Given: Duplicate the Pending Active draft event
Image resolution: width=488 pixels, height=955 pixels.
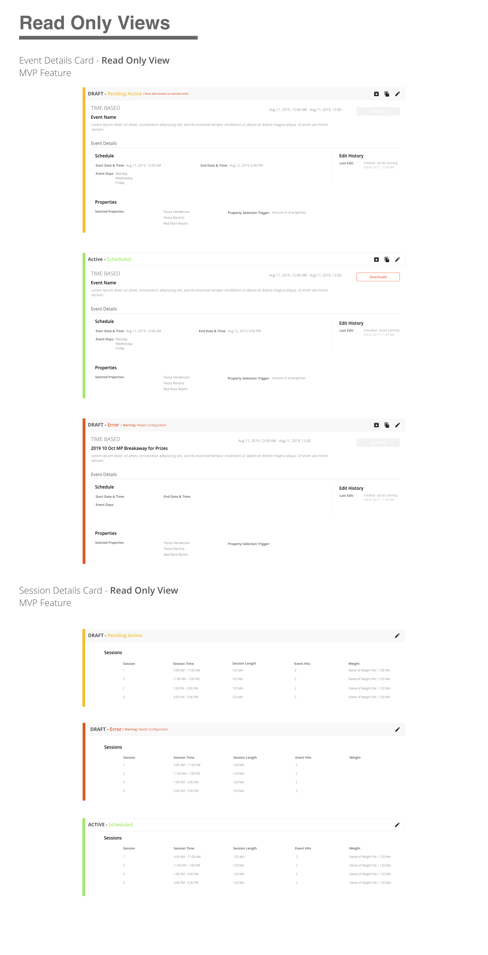Looking at the screenshot, I should [387, 94].
